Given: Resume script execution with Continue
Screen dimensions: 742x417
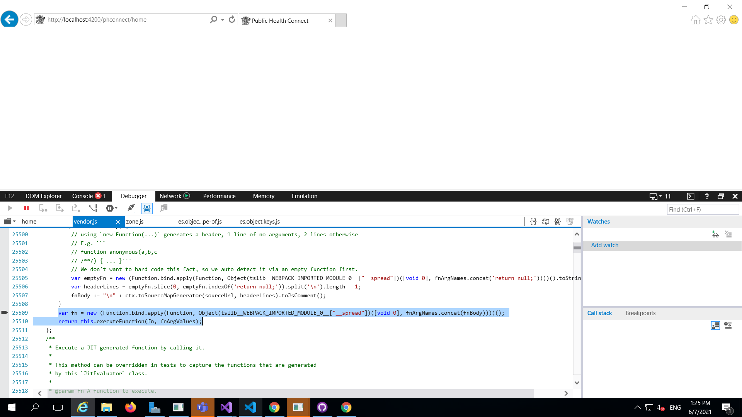Looking at the screenshot, I should click(10, 208).
